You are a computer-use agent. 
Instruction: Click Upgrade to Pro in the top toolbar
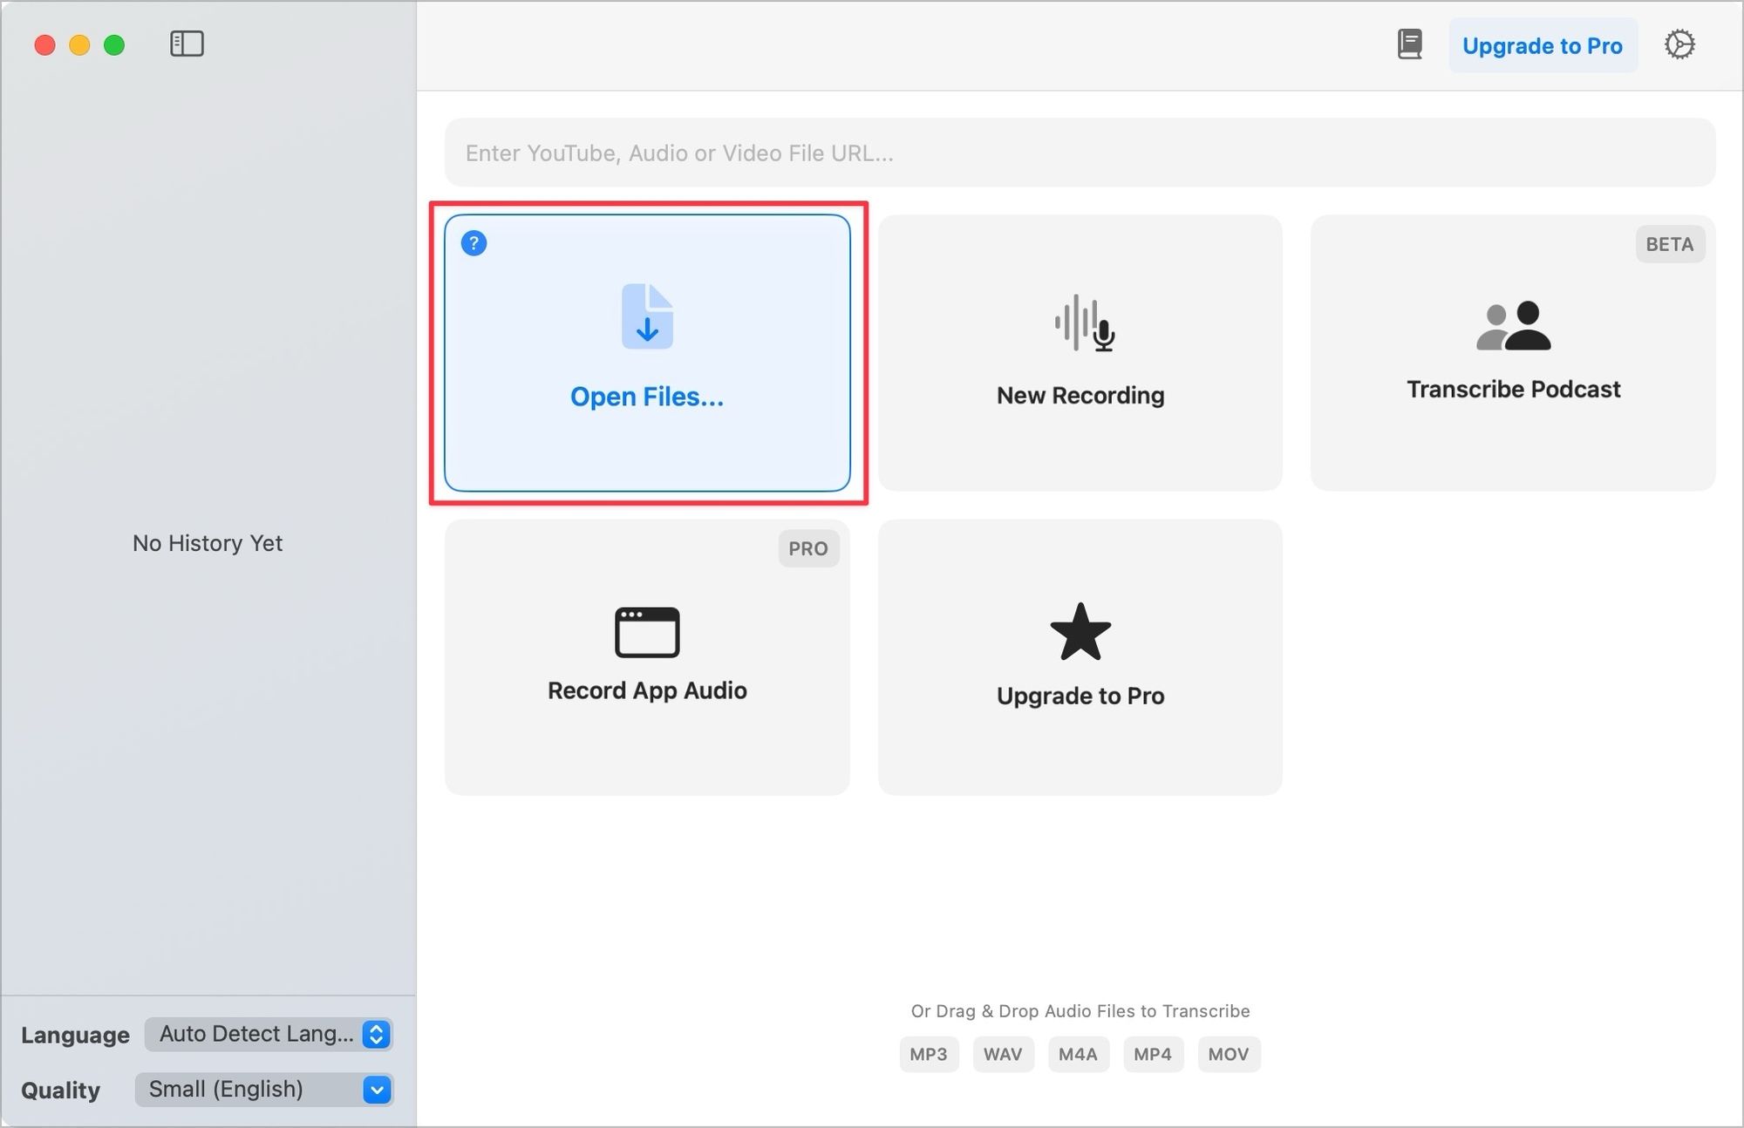(1543, 45)
